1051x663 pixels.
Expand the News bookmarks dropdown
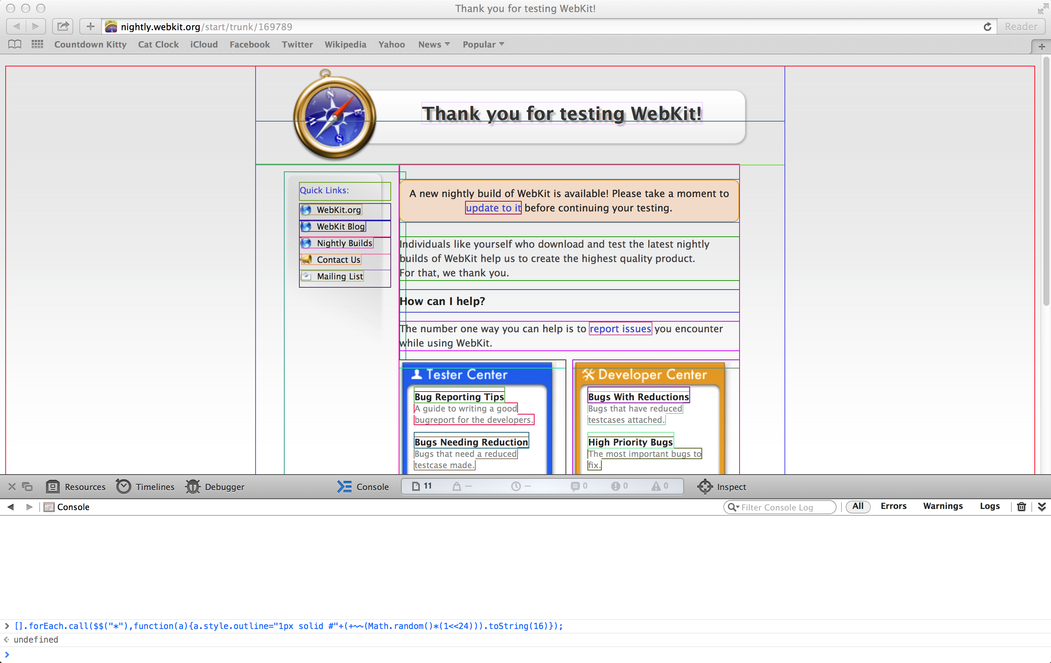[434, 44]
